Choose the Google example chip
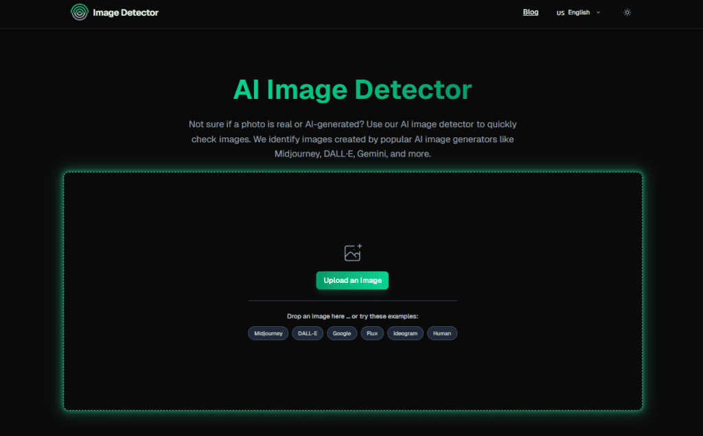The height and width of the screenshot is (436, 703). [342, 333]
